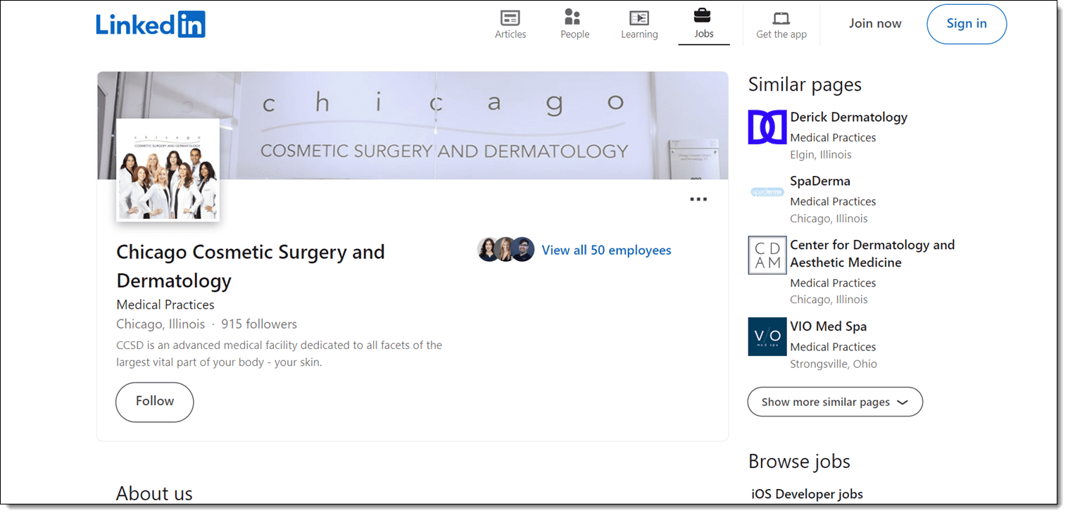Select the Derick Dermatology company logo
This screenshot has height=515, width=1068.
click(767, 127)
